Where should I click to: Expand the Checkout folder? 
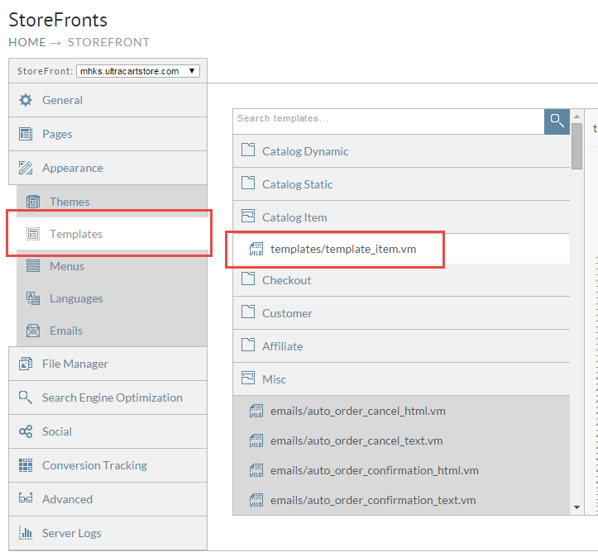point(401,280)
